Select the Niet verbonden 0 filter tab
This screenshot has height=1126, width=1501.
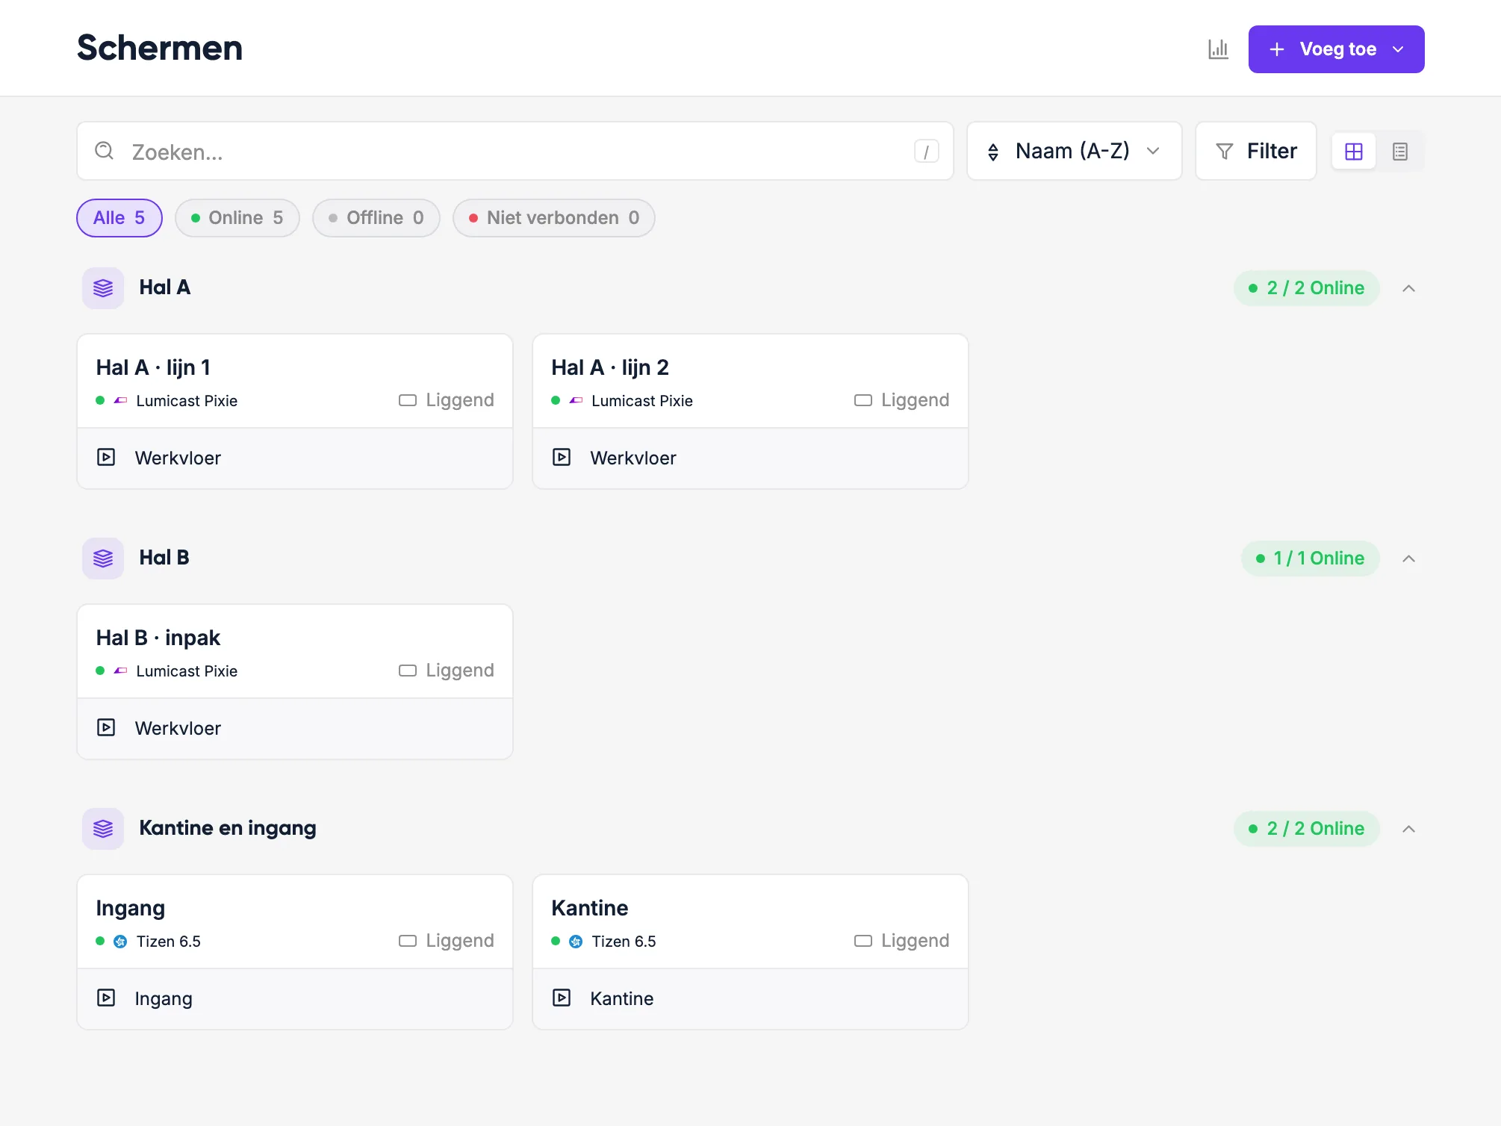pos(554,218)
